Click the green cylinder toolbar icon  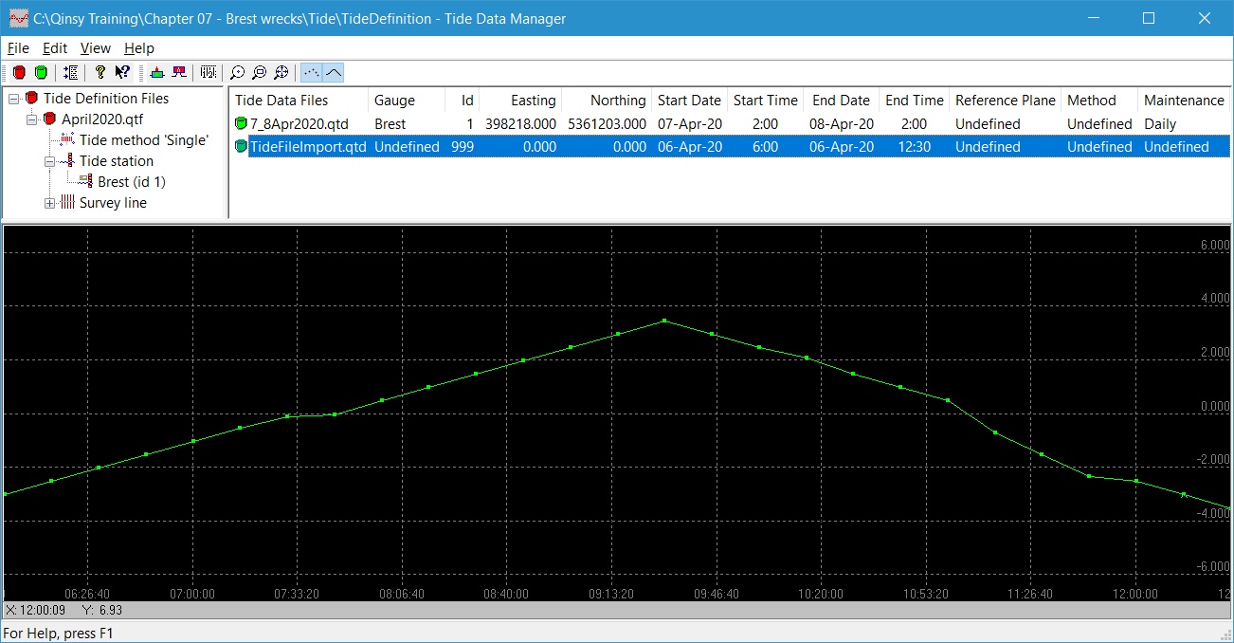click(41, 72)
